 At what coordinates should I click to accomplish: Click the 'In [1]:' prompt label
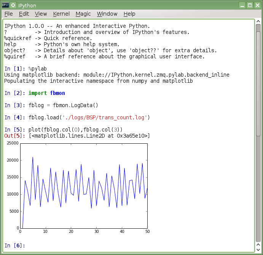pos(15,69)
